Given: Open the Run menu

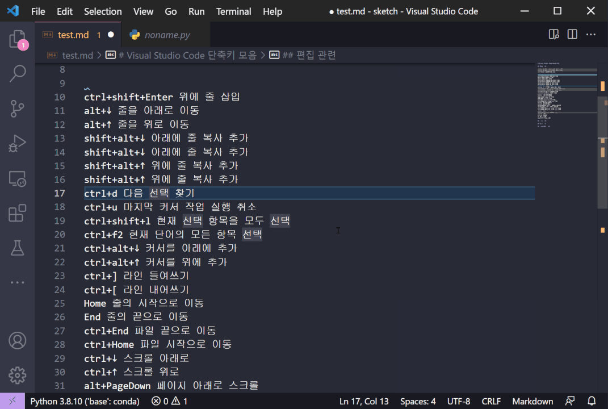Looking at the screenshot, I should pyautogui.click(x=196, y=11).
